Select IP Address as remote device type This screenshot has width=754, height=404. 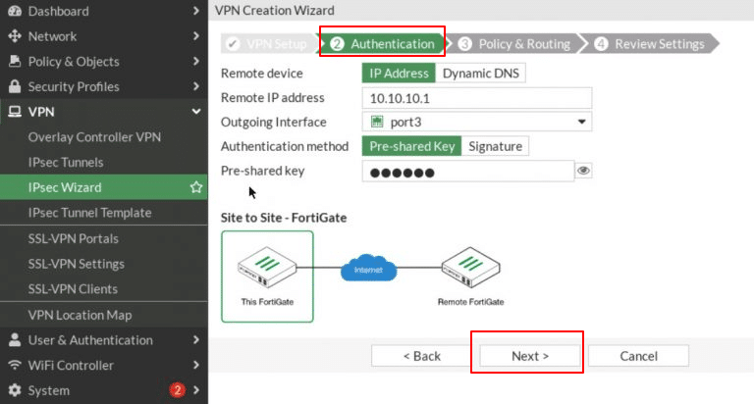coord(399,73)
